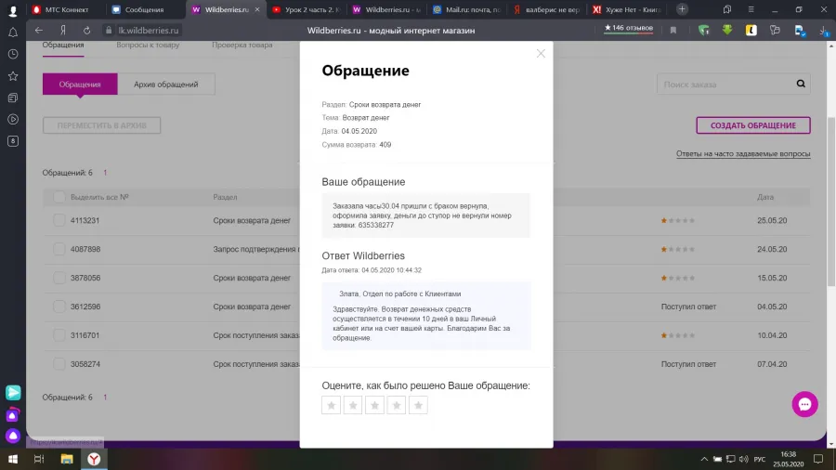Switch to the Вопросы к товару tab

pos(148,46)
